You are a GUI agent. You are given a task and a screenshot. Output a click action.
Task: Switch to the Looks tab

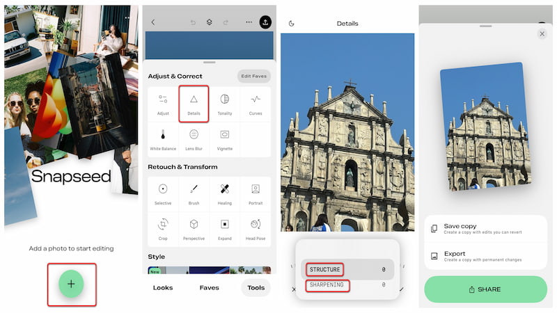tap(163, 287)
